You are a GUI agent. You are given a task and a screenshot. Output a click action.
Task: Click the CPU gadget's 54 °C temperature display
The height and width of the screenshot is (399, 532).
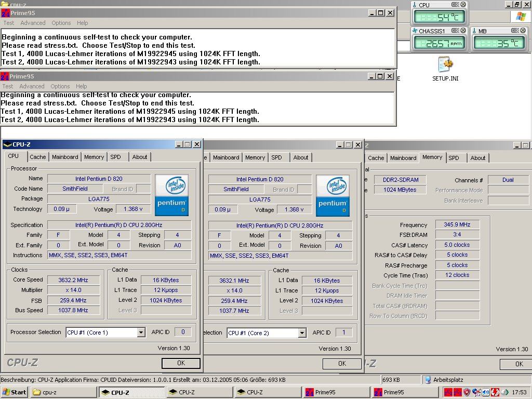(x=440, y=17)
